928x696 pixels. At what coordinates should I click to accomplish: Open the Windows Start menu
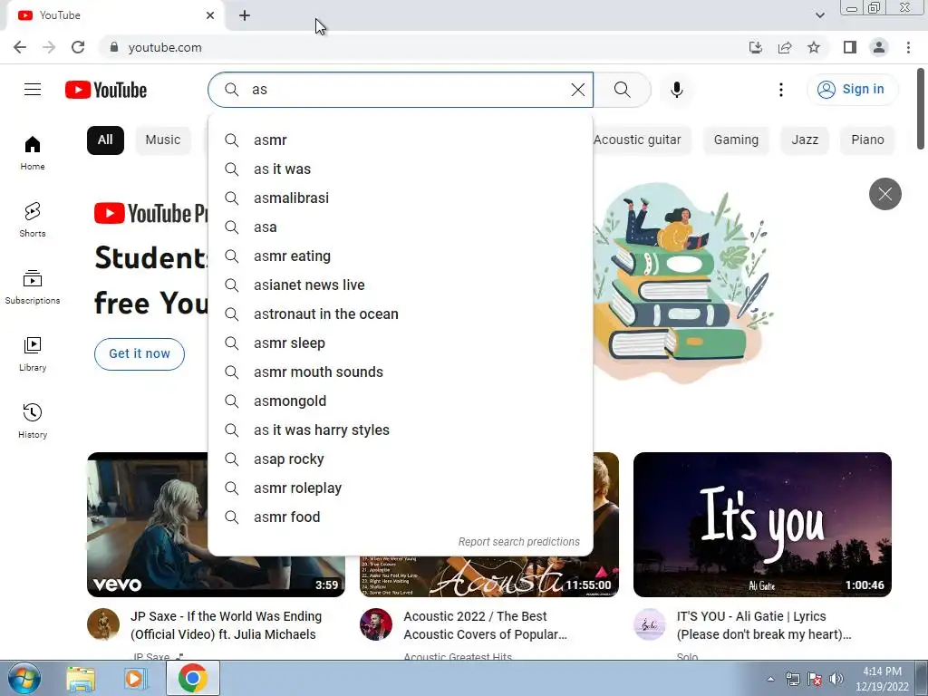click(x=24, y=678)
